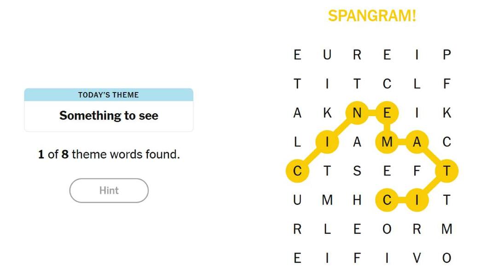Screen dimensions: 497x280
Task: Select the letter S in the grid
Action: click(x=357, y=171)
